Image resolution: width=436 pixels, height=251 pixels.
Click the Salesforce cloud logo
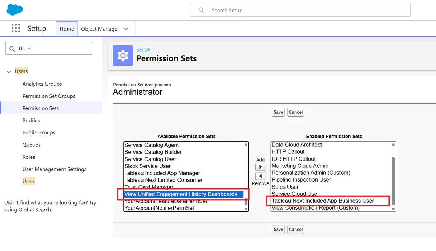click(x=15, y=10)
